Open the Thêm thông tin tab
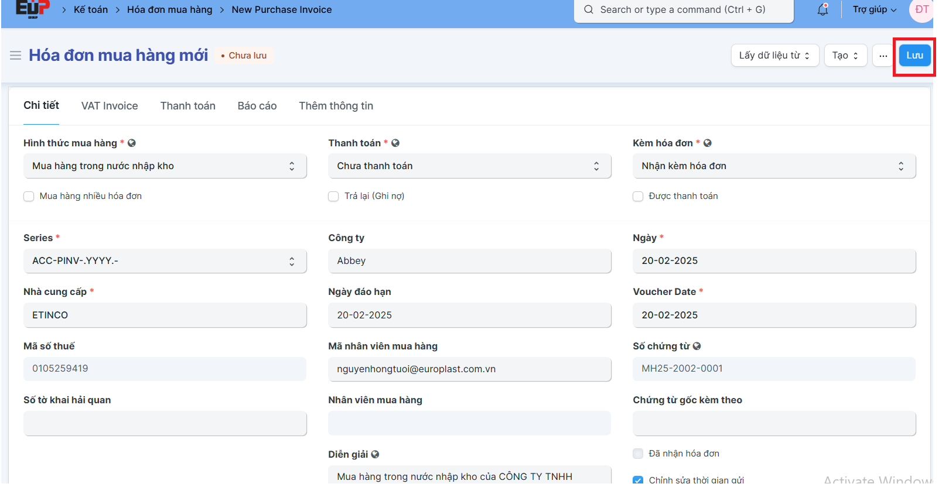The width and height of the screenshot is (949, 484). pos(336,106)
